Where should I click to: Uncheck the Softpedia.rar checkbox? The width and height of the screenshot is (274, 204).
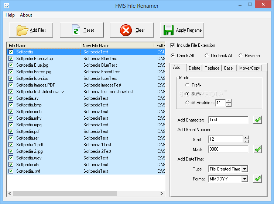(x=11, y=138)
